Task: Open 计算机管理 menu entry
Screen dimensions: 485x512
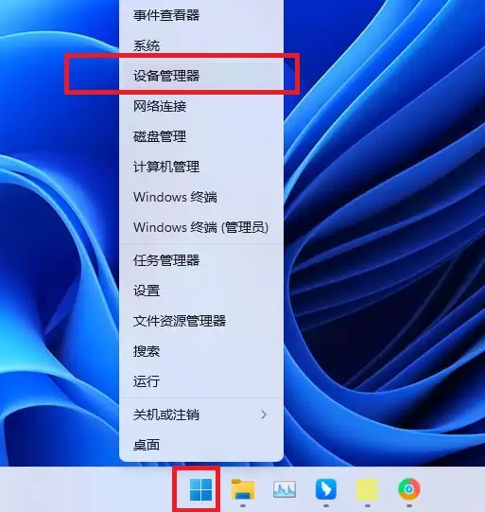Action: click(201, 167)
